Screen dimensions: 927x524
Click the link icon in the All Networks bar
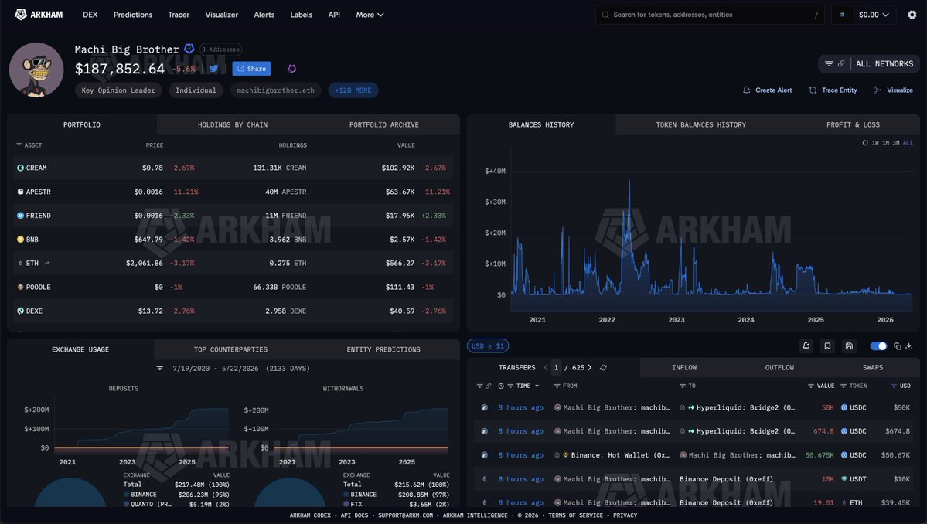tap(841, 64)
